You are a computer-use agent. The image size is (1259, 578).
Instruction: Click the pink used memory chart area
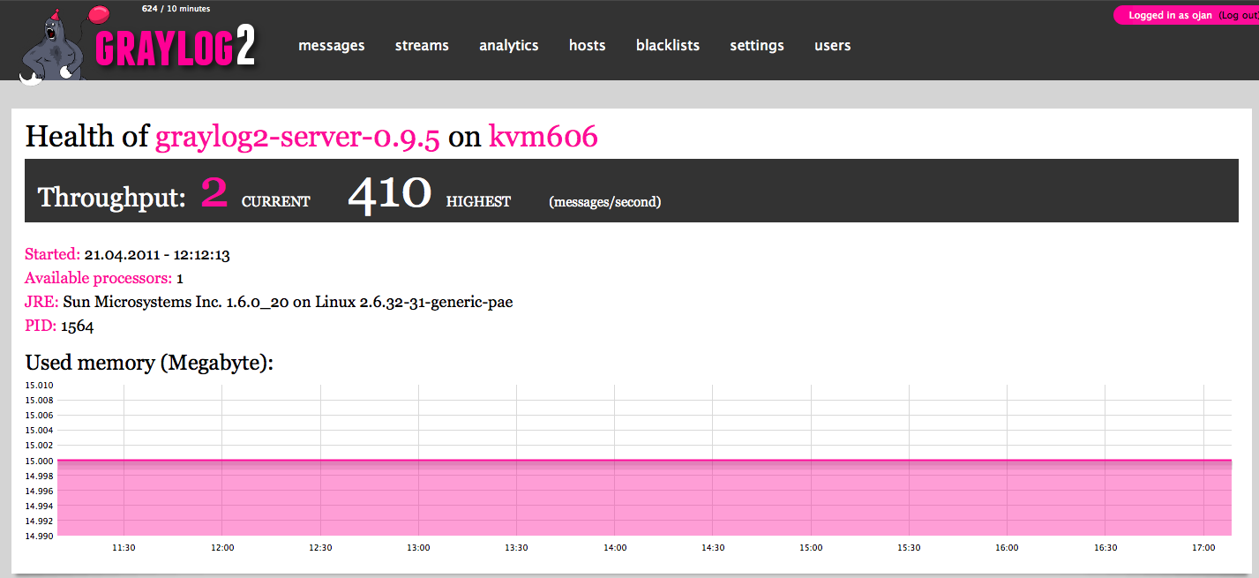644,499
